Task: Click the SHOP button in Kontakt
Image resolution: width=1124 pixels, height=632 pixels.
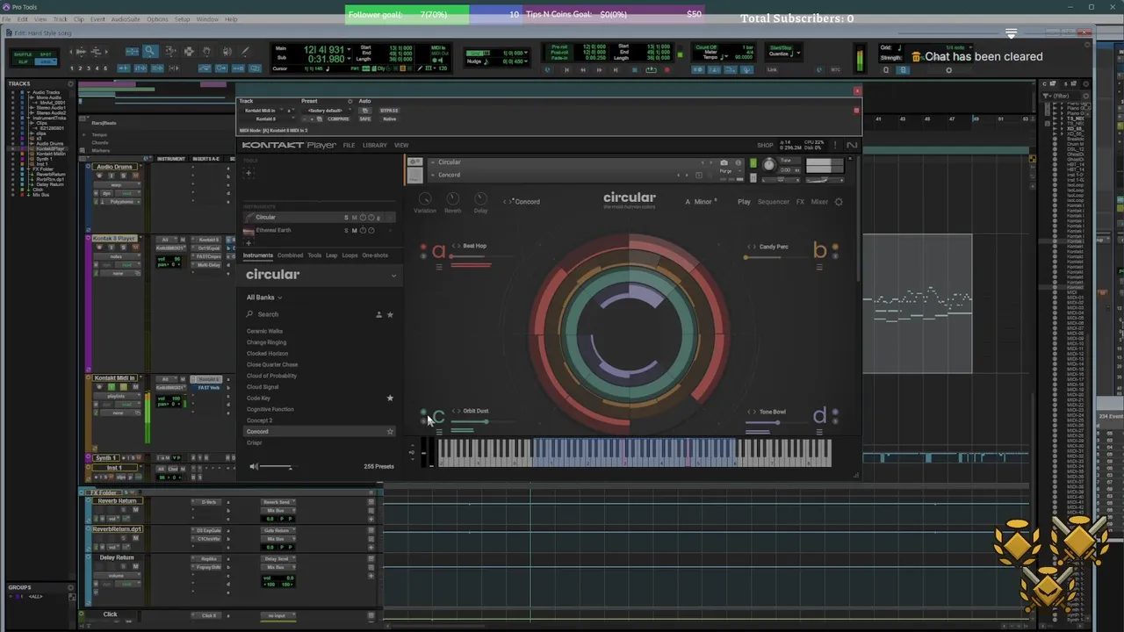Action: pos(766,145)
